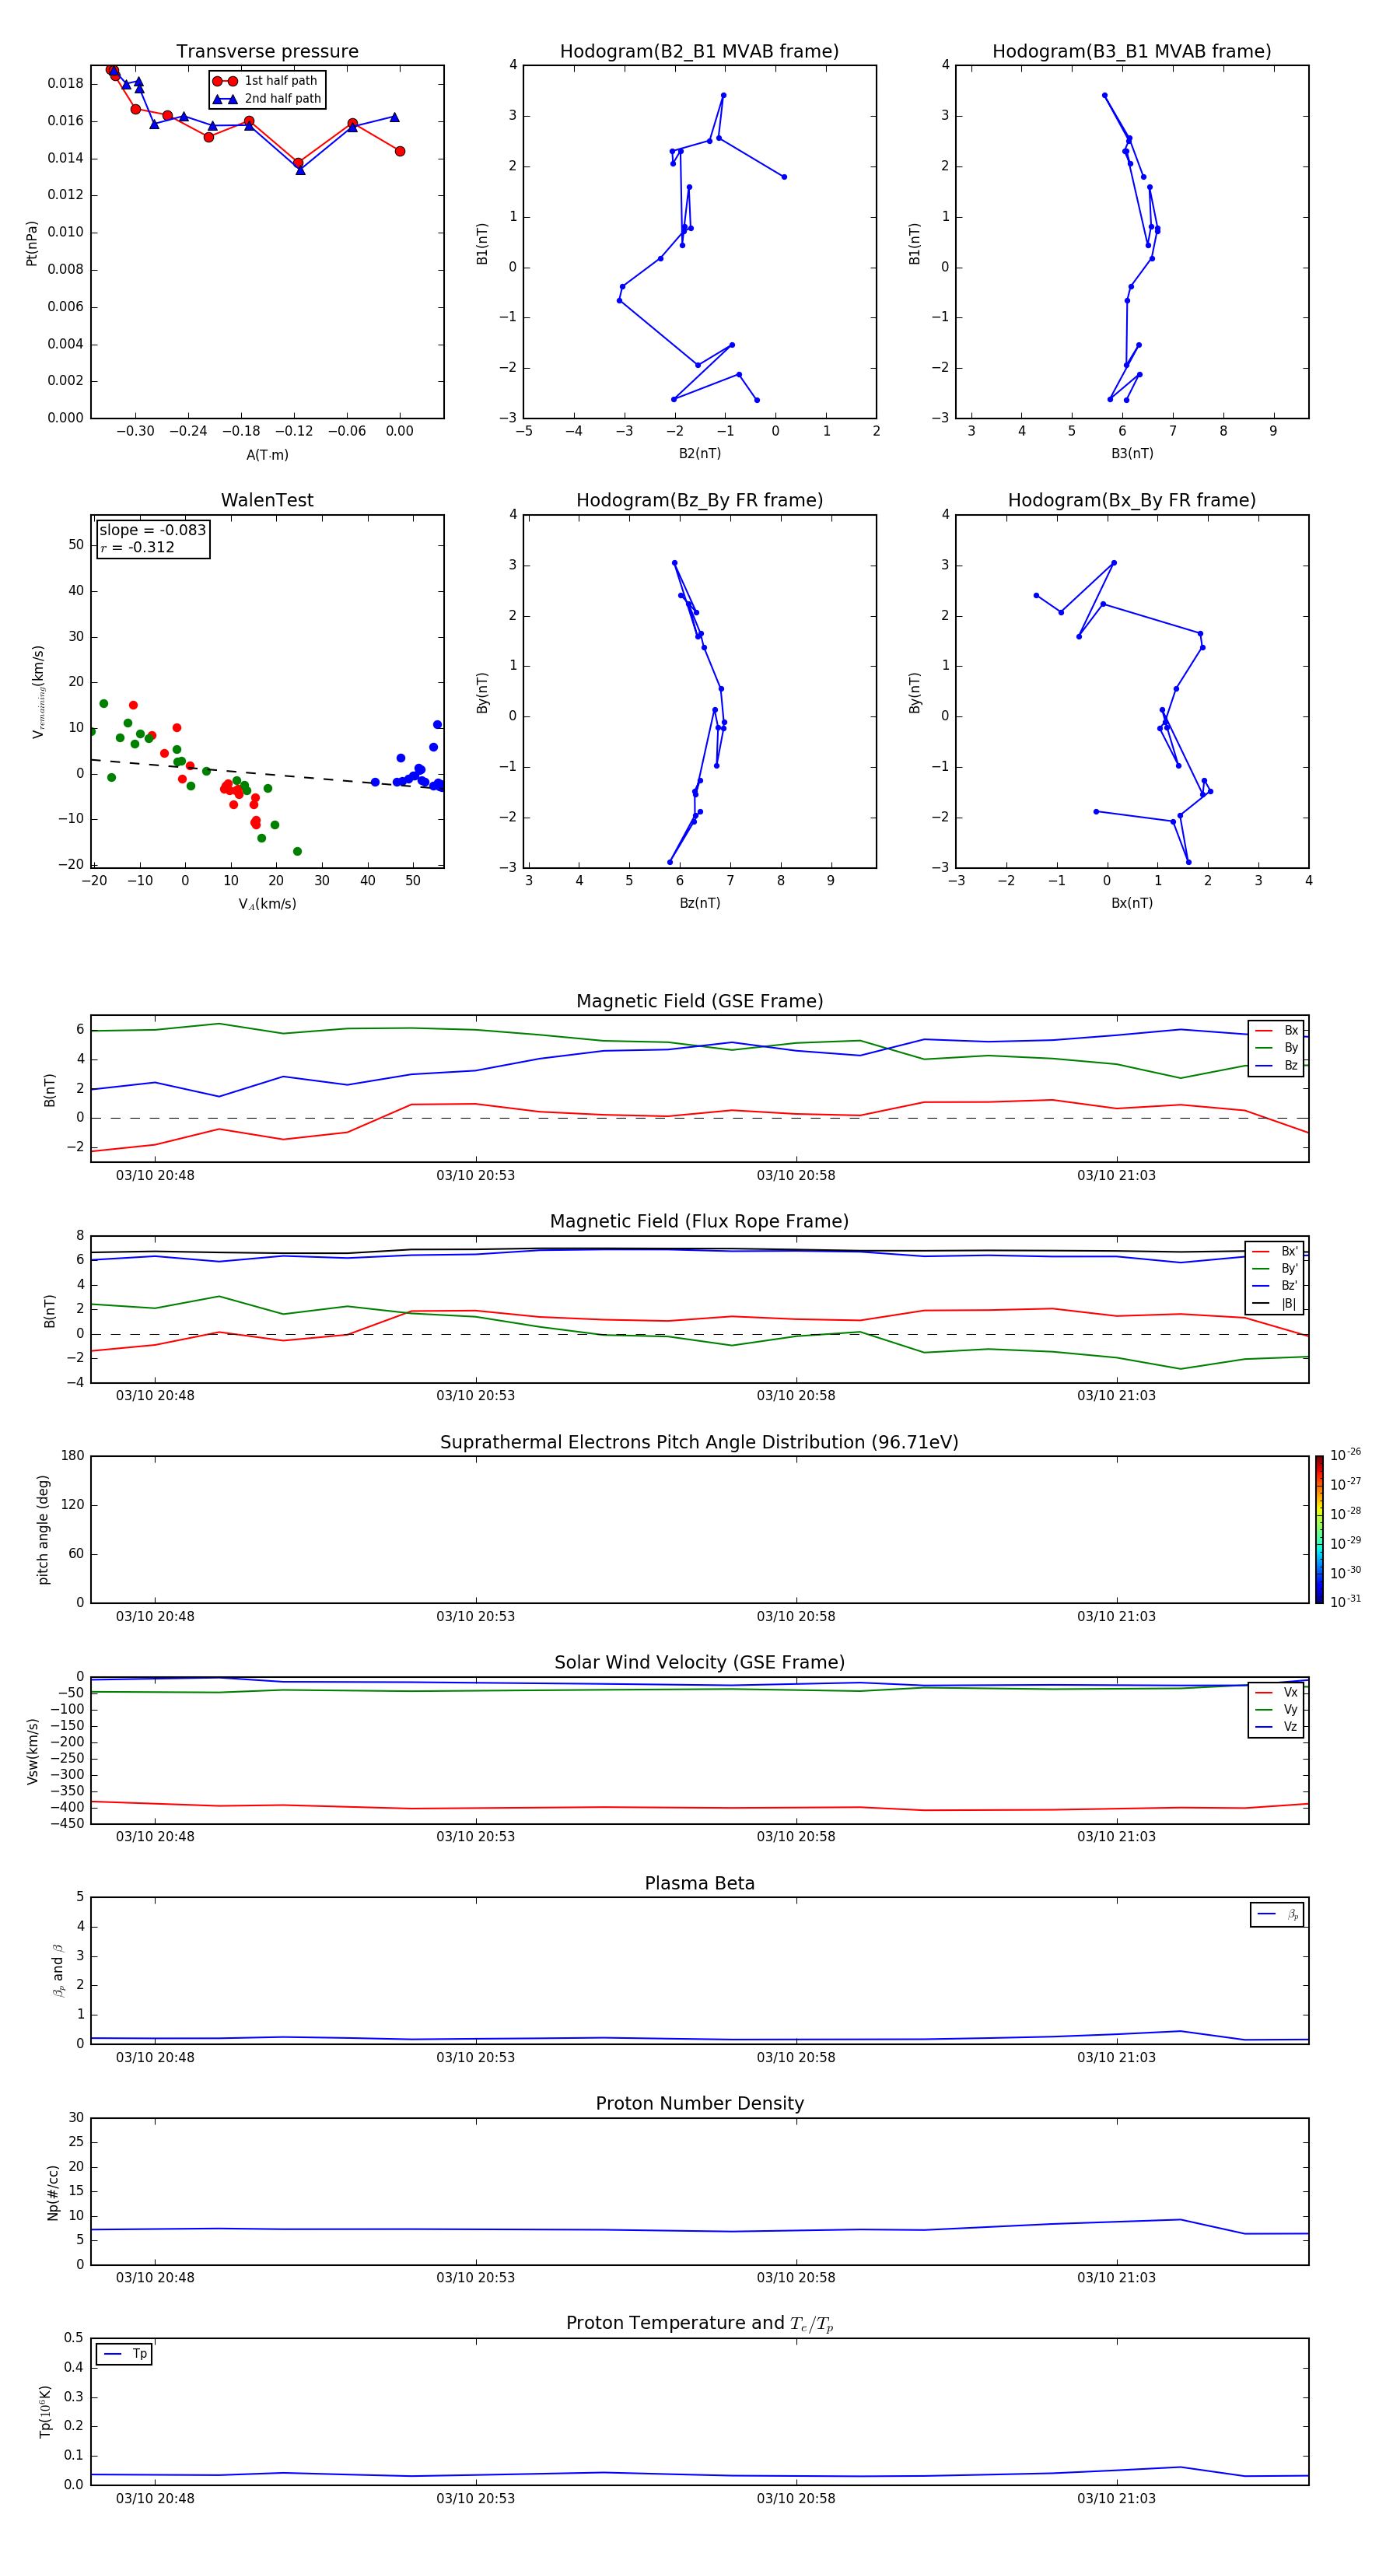The width and height of the screenshot is (1400, 2567).
Task: Click the 'slope = -0.083' annotation
Action: 152,531
